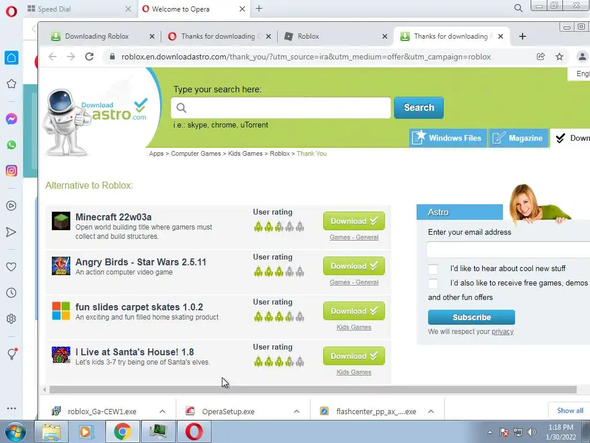Image resolution: width=590 pixels, height=443 pixels.
Task: Open settings gear in Opera sidebar
Action: [12, 318]
